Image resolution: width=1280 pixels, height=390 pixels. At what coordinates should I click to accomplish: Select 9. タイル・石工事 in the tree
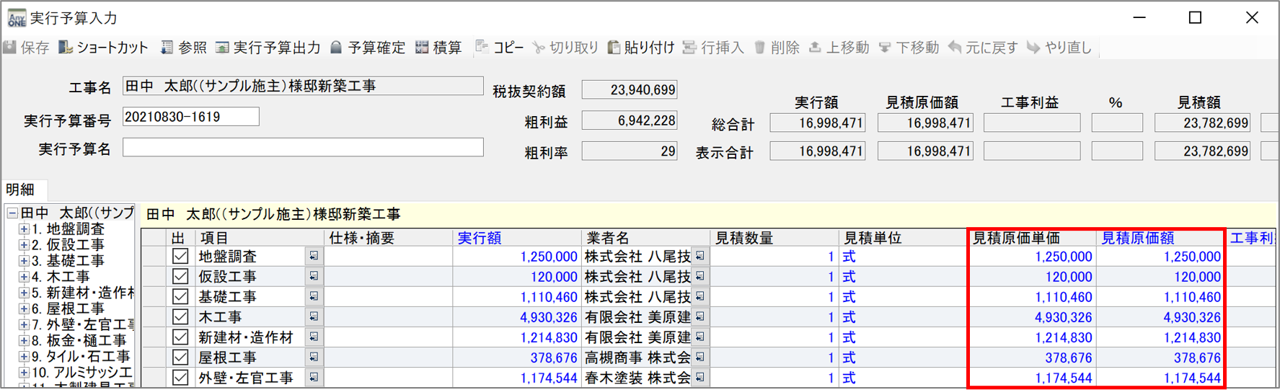click(x=87, y=356)
